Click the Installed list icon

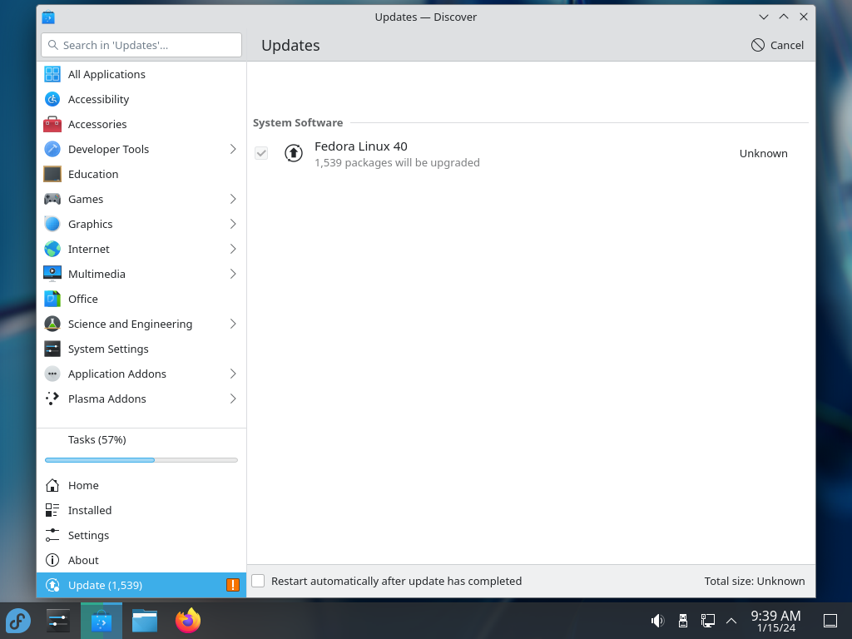point(52,510)
